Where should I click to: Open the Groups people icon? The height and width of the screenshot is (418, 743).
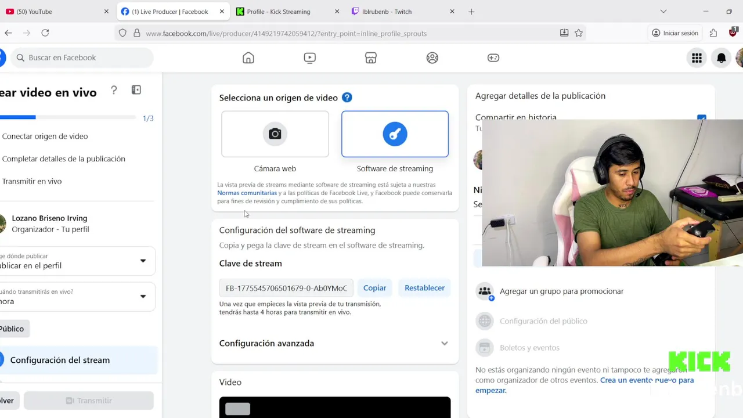(x=432, y=57)
